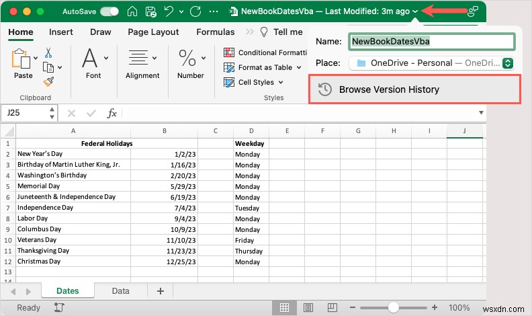Open the Copy options dropdown arrow
The image size is (532, 316).
(x=60, y=67)
